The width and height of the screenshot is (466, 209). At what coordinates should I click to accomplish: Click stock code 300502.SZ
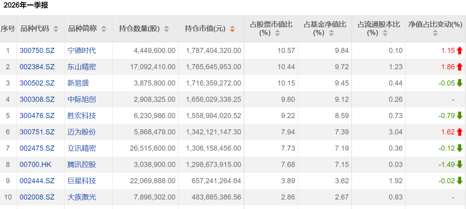tap(37, 83)
